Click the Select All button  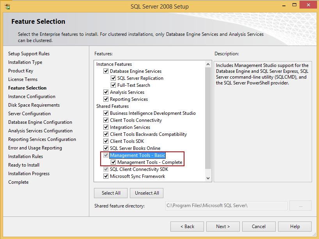pos(111,193)
